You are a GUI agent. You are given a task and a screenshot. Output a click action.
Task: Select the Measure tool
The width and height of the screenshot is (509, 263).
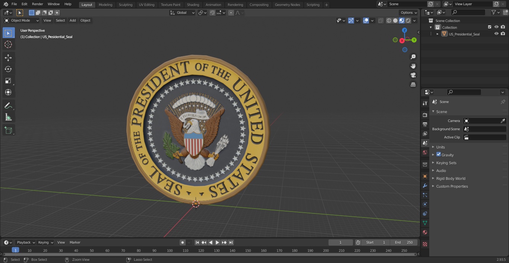8,117
